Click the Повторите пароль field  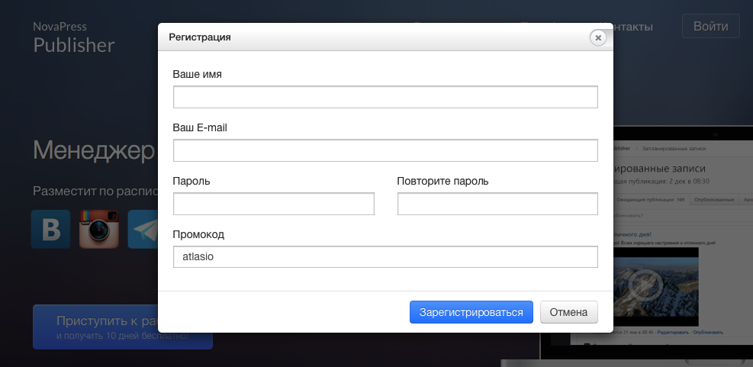(497, 204)
